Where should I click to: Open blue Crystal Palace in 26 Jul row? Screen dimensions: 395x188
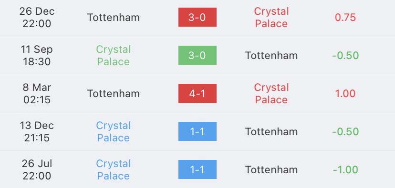[x=114, y=169]
